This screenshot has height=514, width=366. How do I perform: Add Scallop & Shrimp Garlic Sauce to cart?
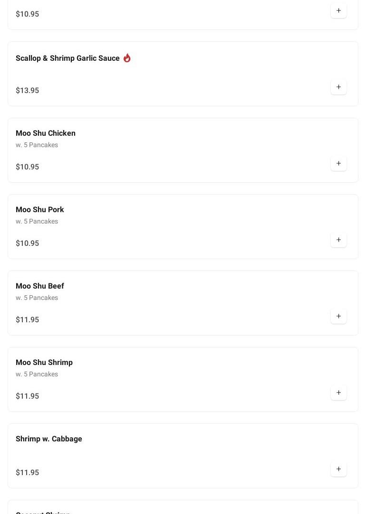(338, 87)
